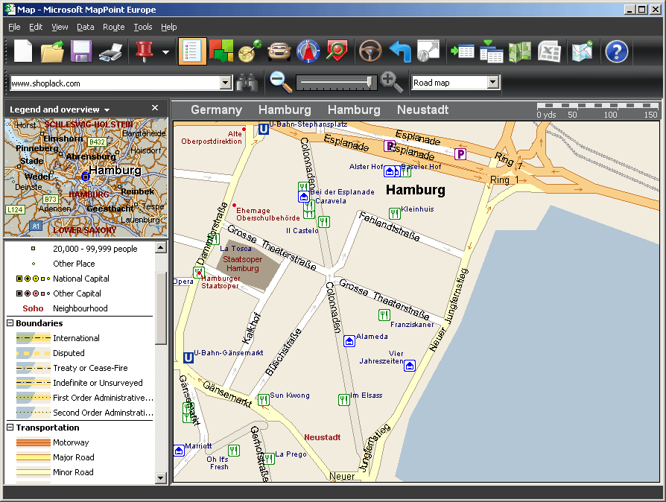The image size is (666, 502).
Task: Open the File menu
Action: (x=14, y=27)
